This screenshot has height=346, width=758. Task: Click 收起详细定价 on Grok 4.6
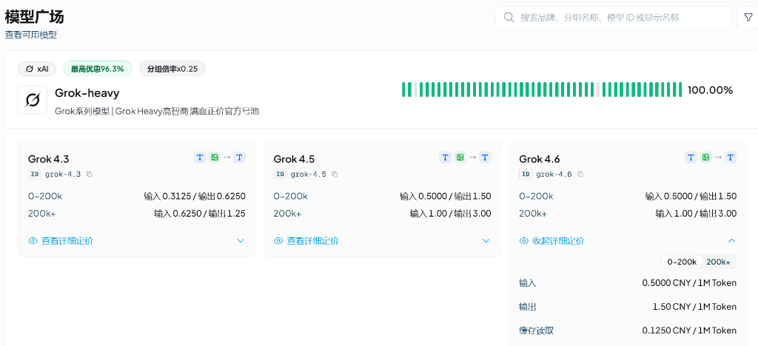(x=558, y=241)
